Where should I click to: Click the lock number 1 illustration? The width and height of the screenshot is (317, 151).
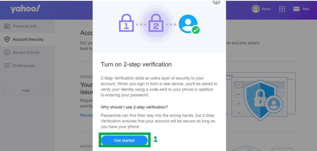point(126,23)
